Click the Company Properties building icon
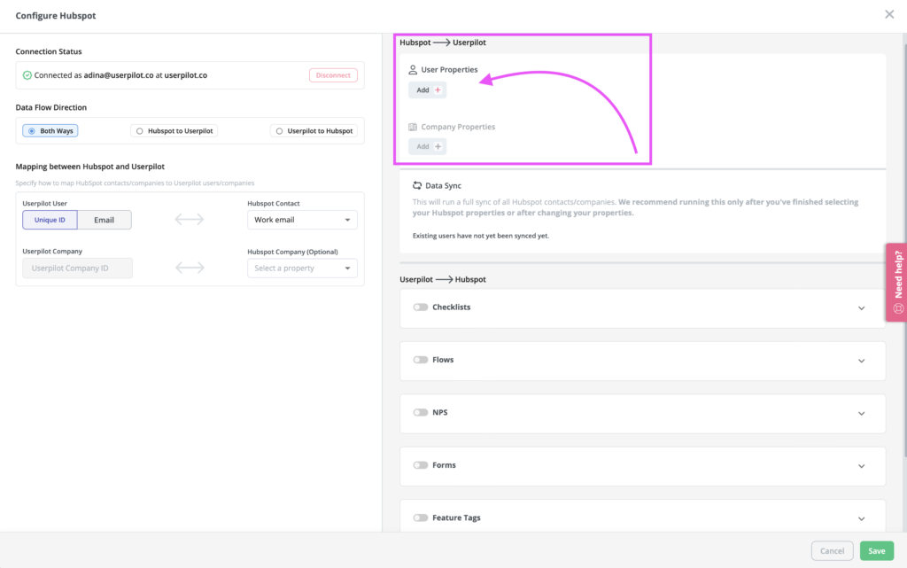907x568 pixels. point(413,127)
